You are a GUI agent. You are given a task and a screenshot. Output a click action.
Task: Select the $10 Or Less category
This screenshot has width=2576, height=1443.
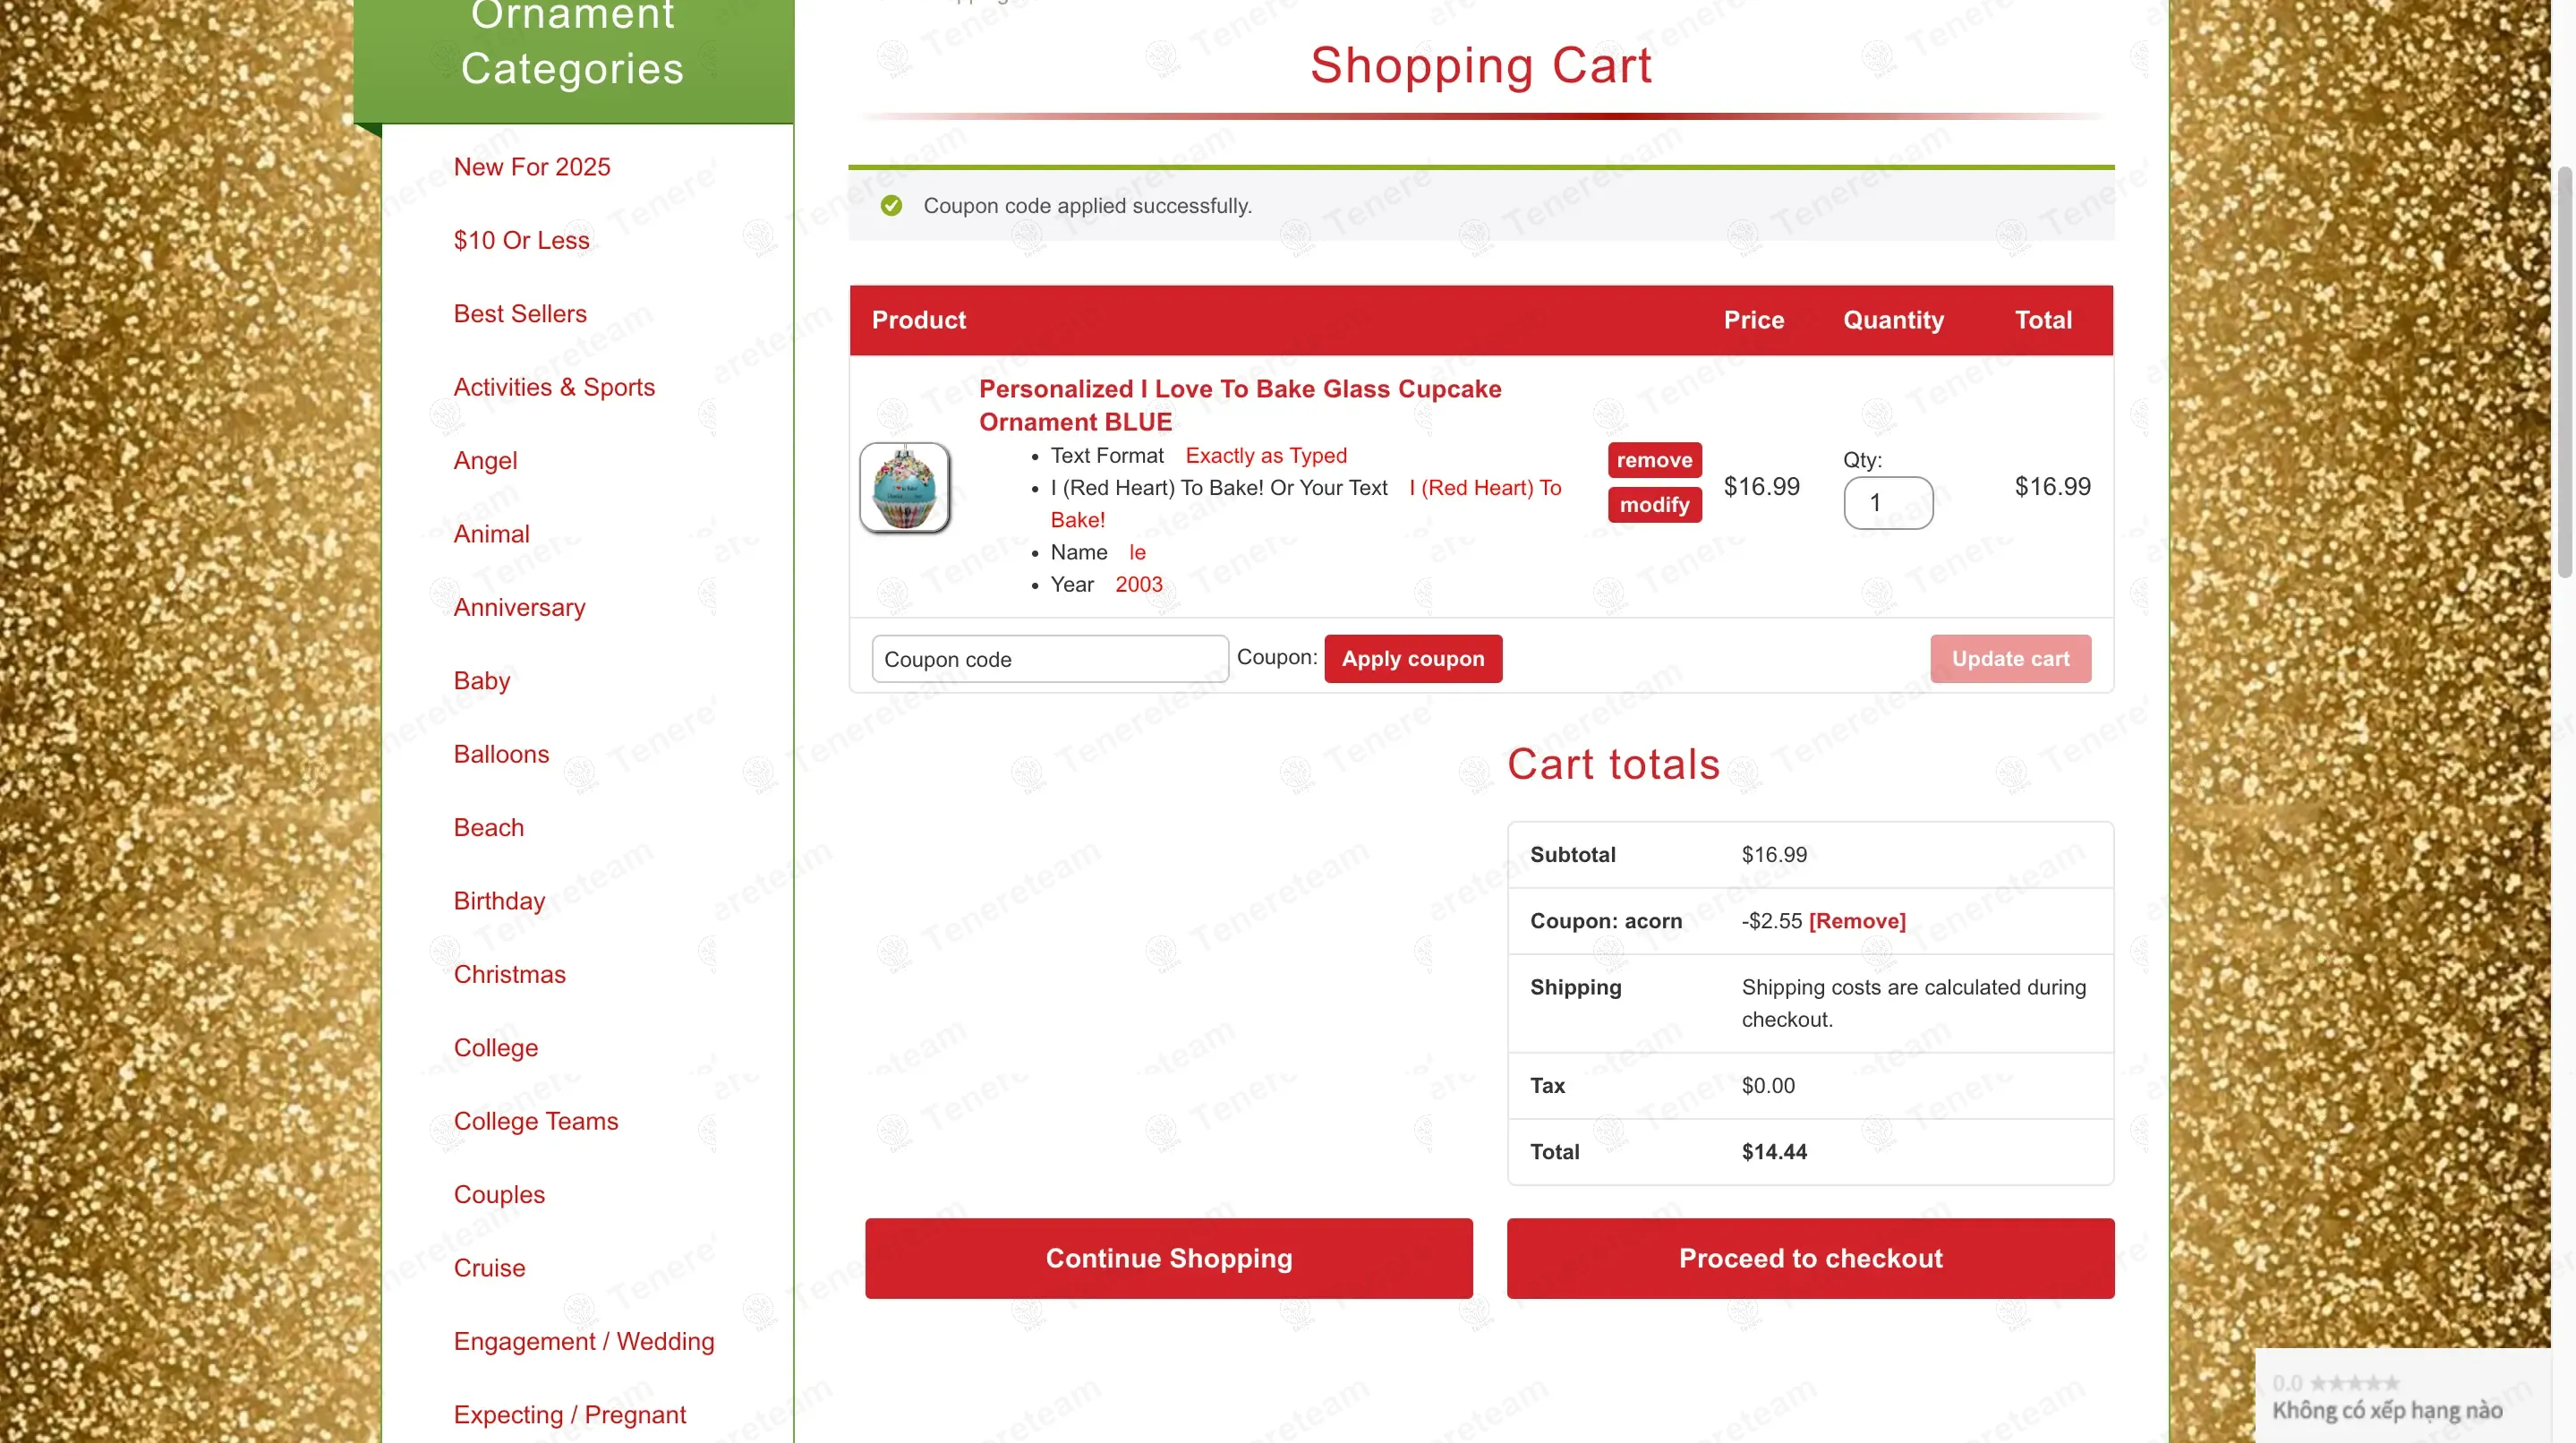coord(521,240)
